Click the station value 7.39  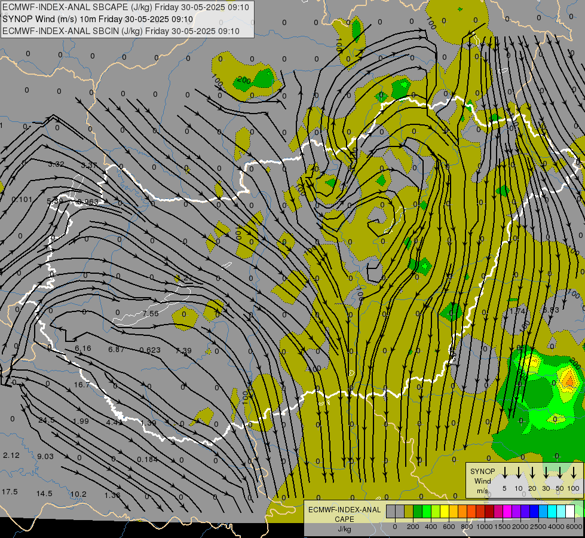point(183,350)
